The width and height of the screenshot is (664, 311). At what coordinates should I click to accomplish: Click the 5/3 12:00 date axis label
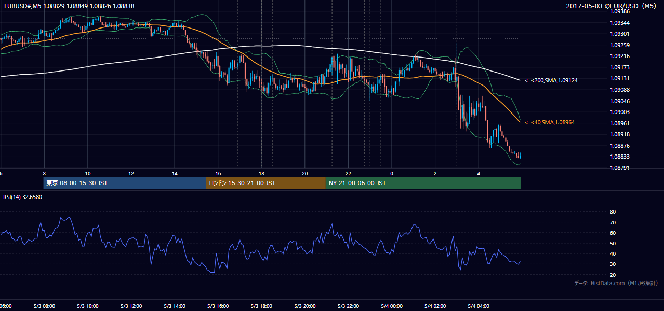[131, 306]
